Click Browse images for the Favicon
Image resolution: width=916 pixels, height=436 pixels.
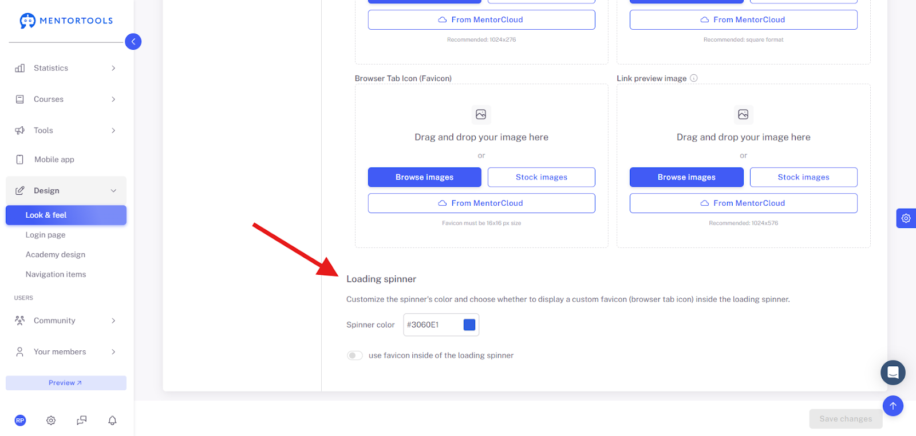tap(424, 177)
